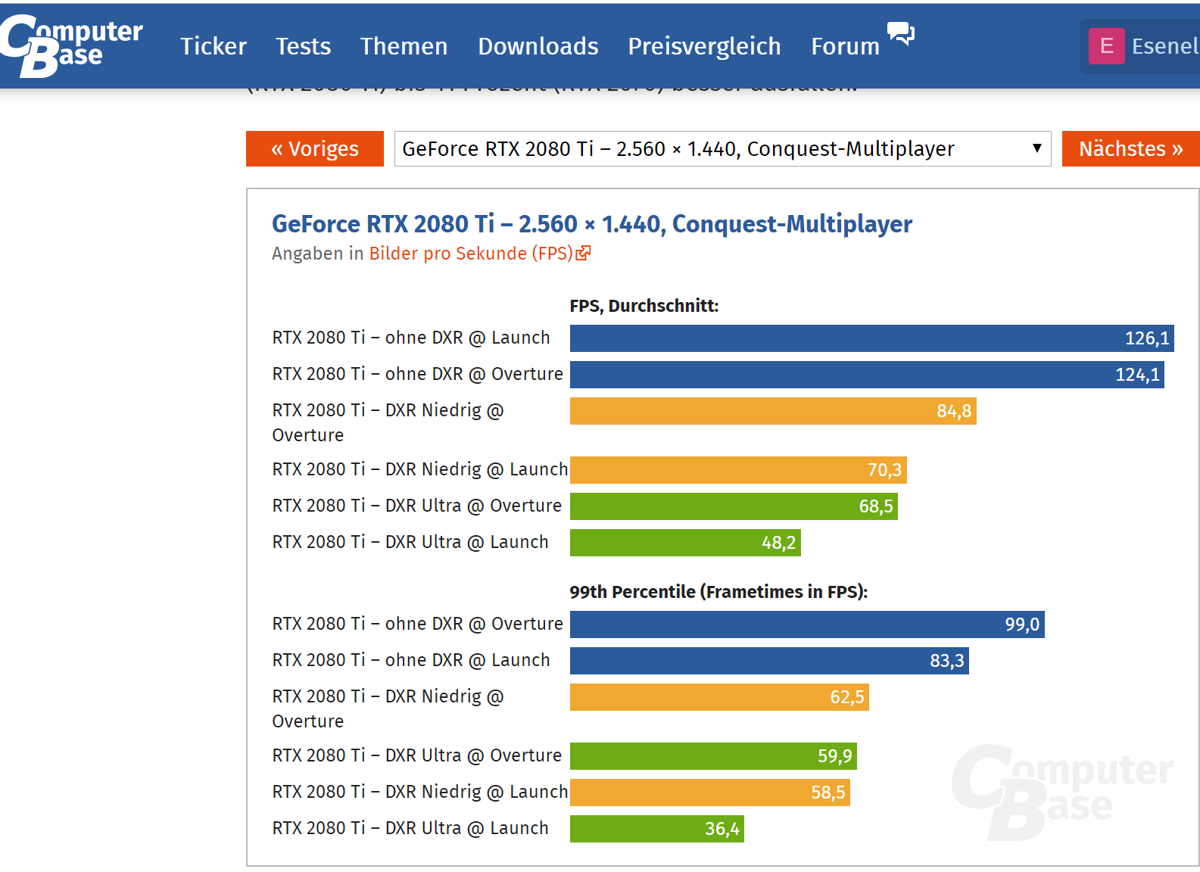Click the Voriges previous button

coord(315,148)
